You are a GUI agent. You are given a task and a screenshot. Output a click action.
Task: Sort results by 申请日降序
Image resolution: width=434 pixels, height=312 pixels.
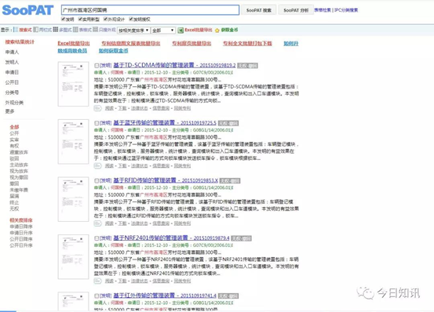point(21,227)
